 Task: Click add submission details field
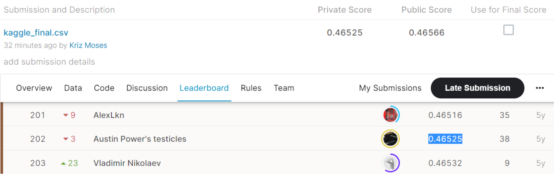click(x=49, y=62)
